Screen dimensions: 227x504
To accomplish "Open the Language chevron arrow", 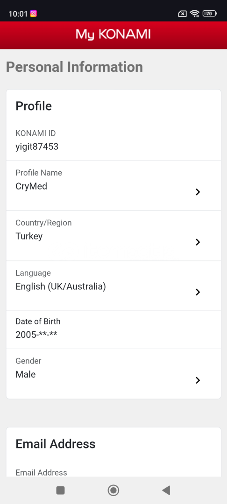I will pos(198,292).
